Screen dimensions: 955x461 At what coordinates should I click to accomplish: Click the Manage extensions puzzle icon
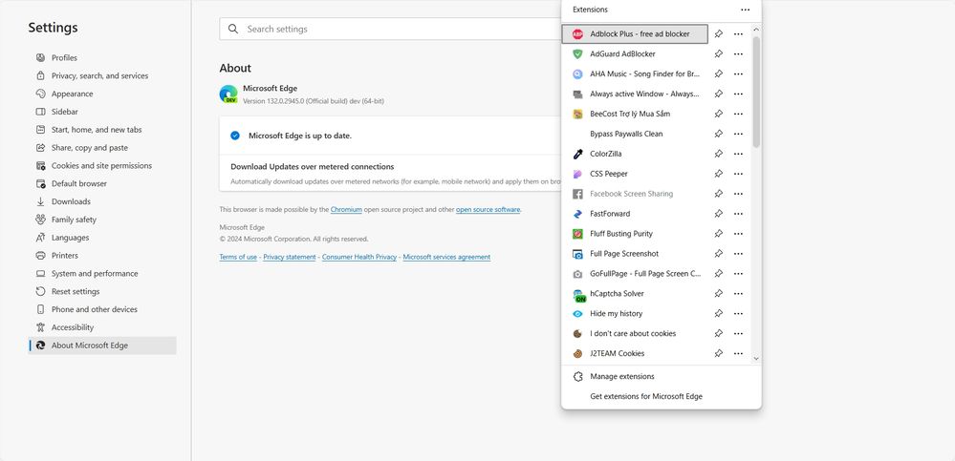click(578, 376)
